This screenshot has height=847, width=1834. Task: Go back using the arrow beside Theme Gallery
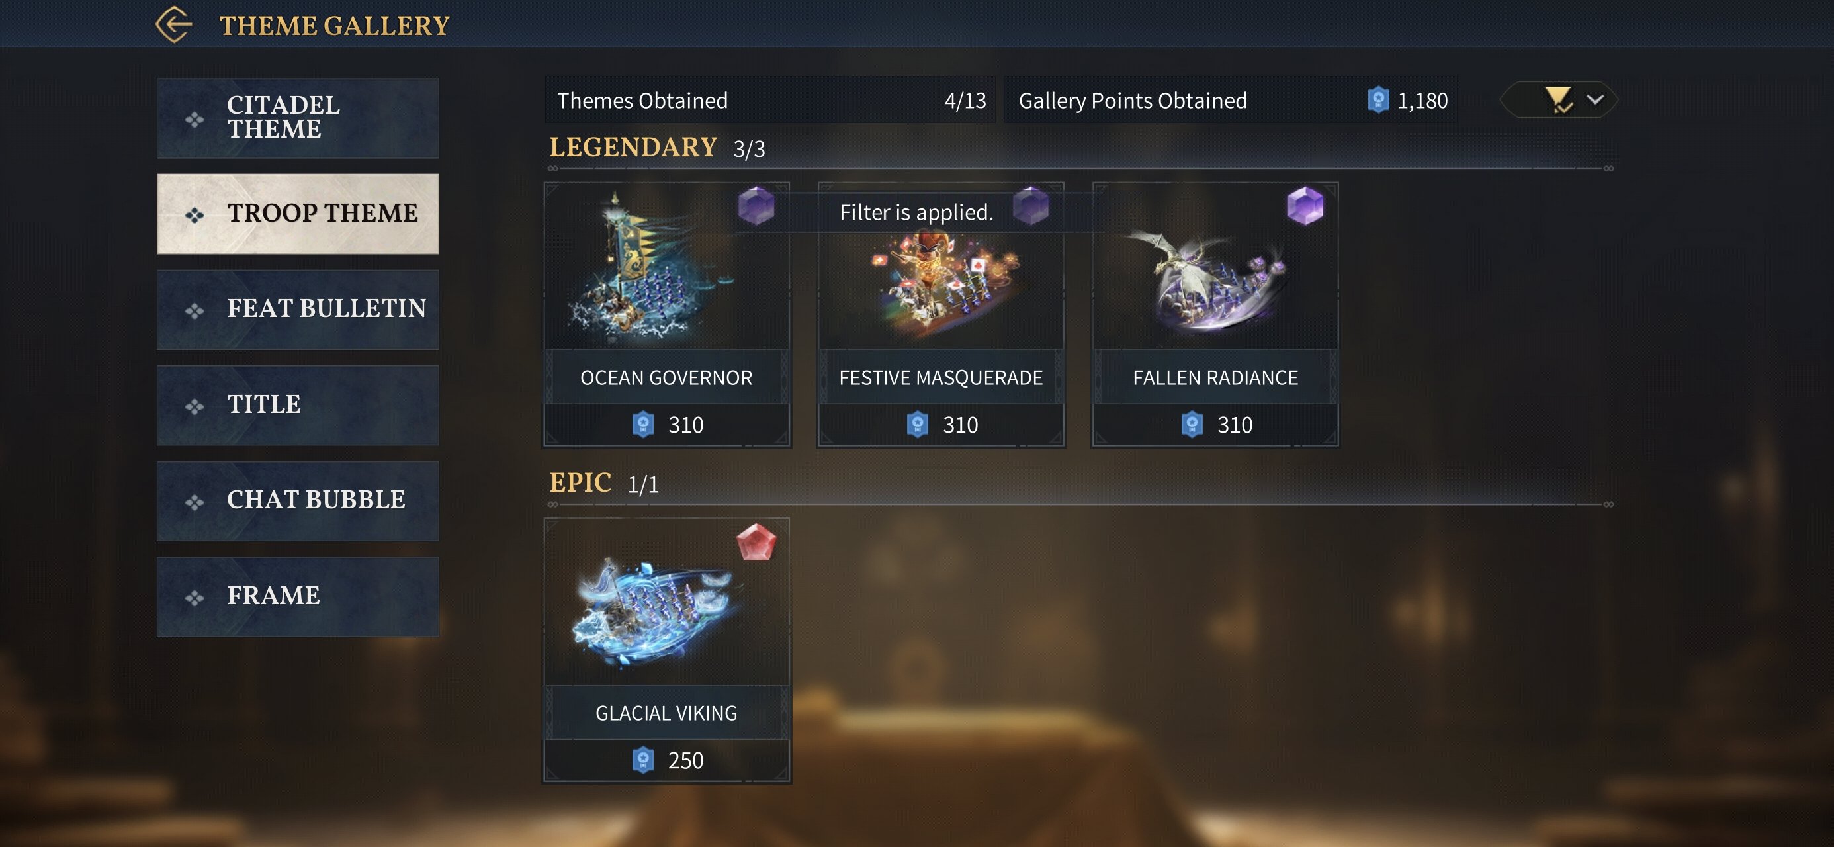pos(174,25)
